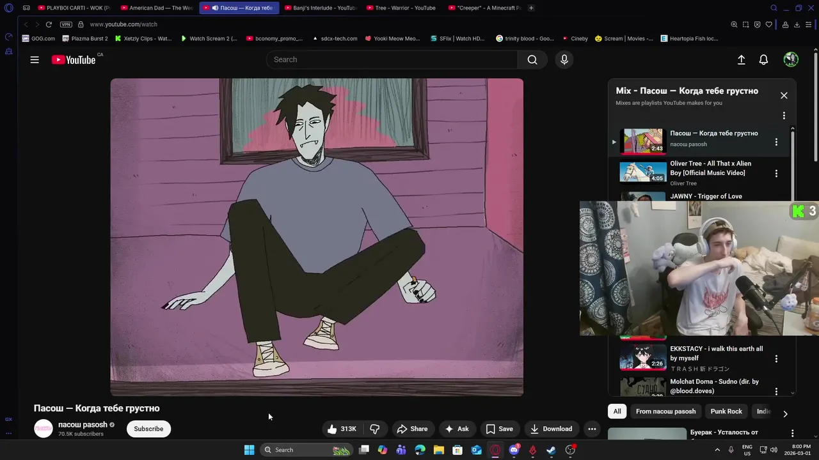The width and height of the screenshot is (819, 460).
Task: Switch to Tree - Warrior browser tab
Action: pyautogui.click(x=402, y=8)
